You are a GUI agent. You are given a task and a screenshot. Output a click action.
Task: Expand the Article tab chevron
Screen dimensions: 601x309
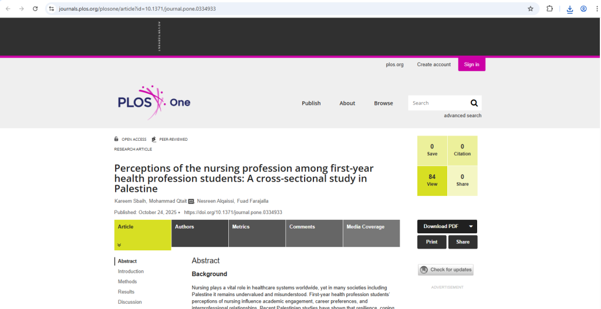119,245
